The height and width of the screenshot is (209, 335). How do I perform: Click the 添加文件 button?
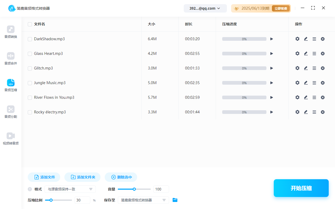(x=44, y=177)
